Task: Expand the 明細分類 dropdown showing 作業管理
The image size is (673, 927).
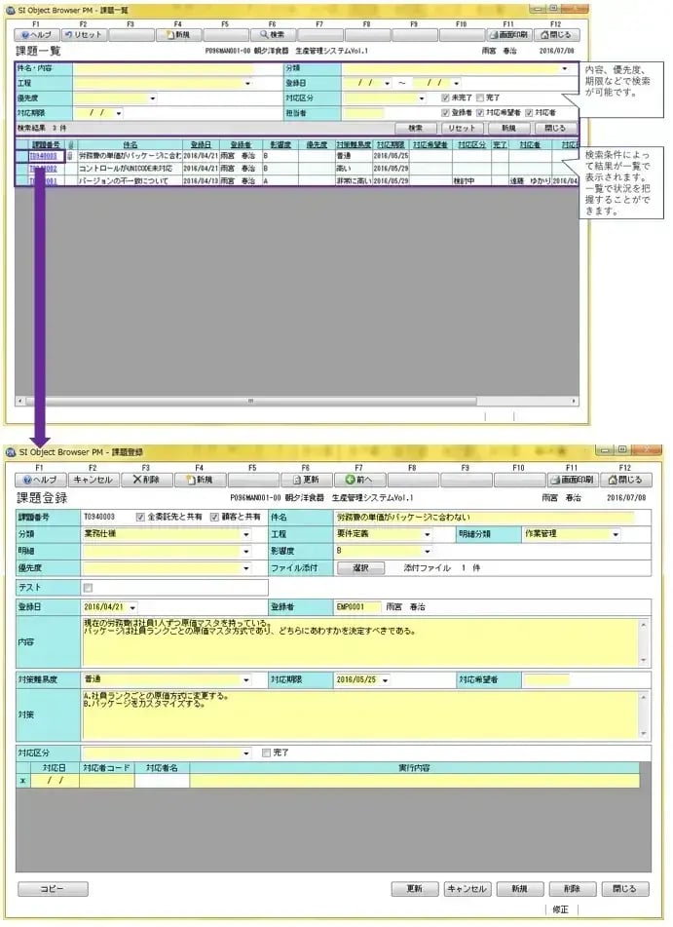Action: click(616, 534)
